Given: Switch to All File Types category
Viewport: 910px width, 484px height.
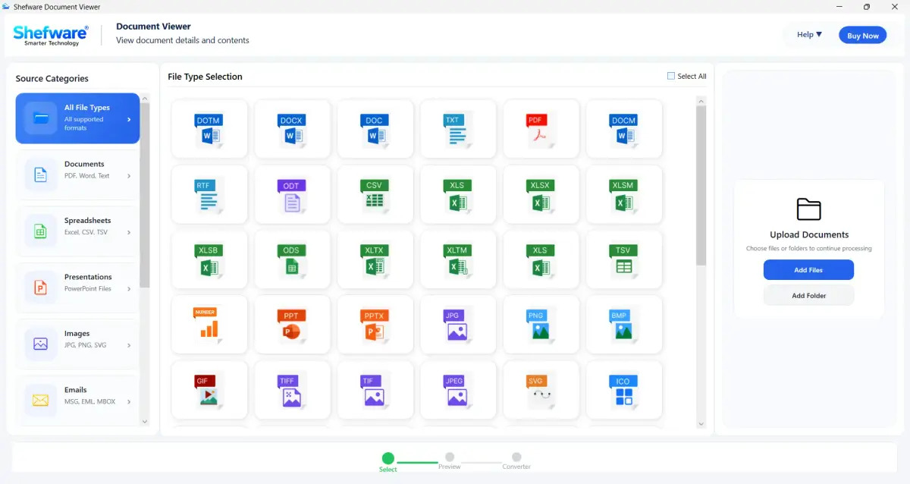Looking at the screenshot, I should (x=77, y=118).
